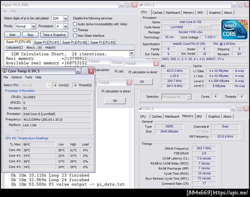Expand the Processors dropdown showing 4
Viewport: 250px width, 197px height.
65,26
